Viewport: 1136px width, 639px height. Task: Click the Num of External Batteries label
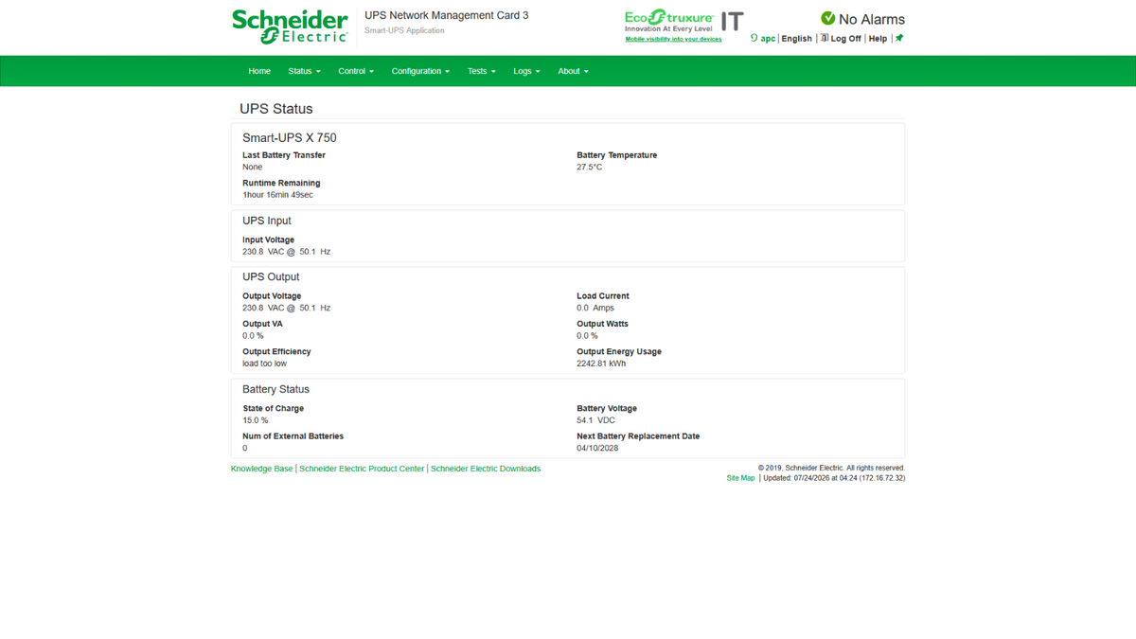(293, 436)
